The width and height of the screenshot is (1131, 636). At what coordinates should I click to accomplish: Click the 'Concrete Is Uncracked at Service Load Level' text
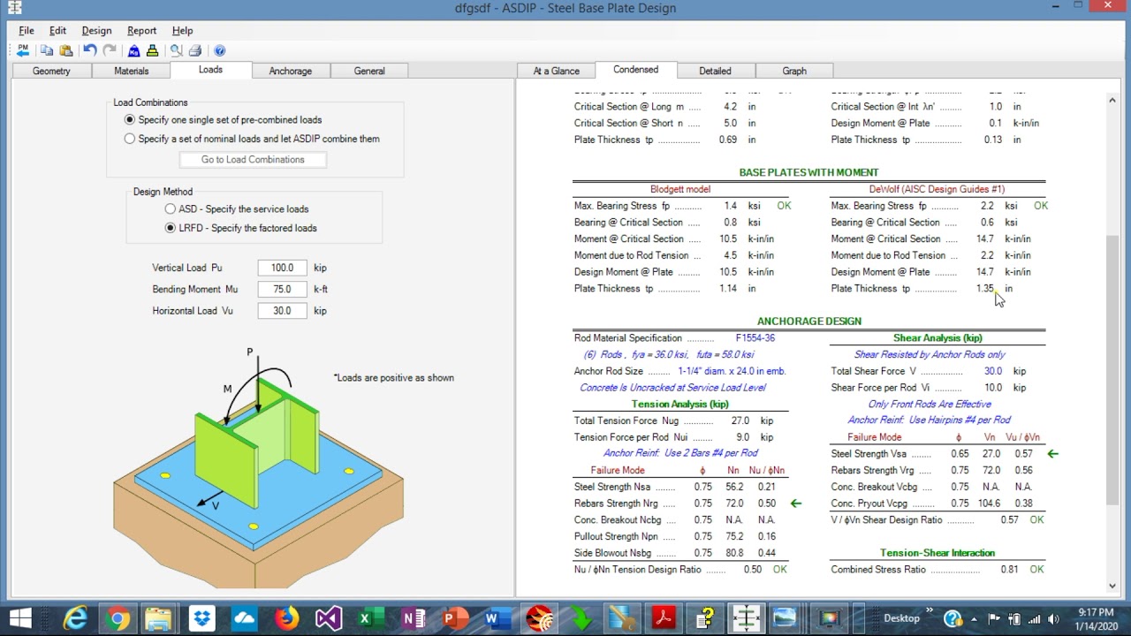point(672,388)
